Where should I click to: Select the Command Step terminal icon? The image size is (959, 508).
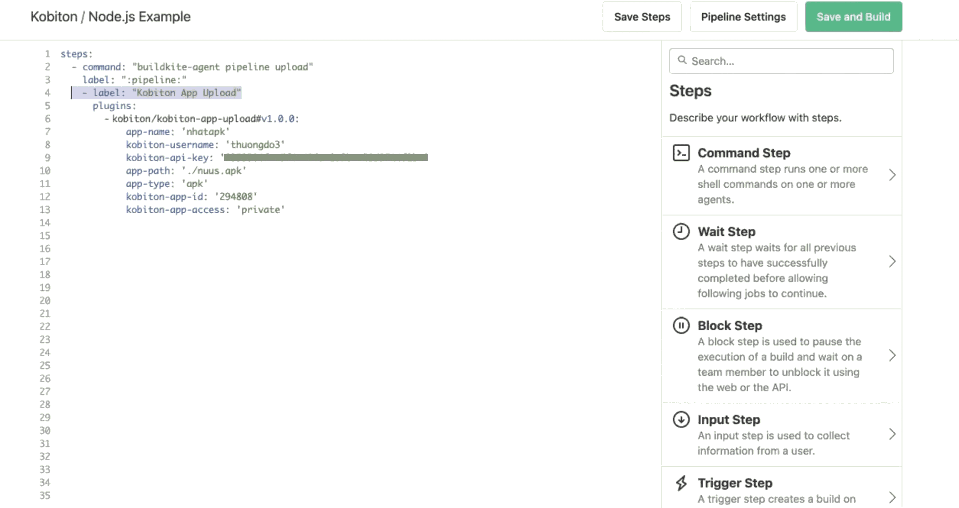coord(681,154)
